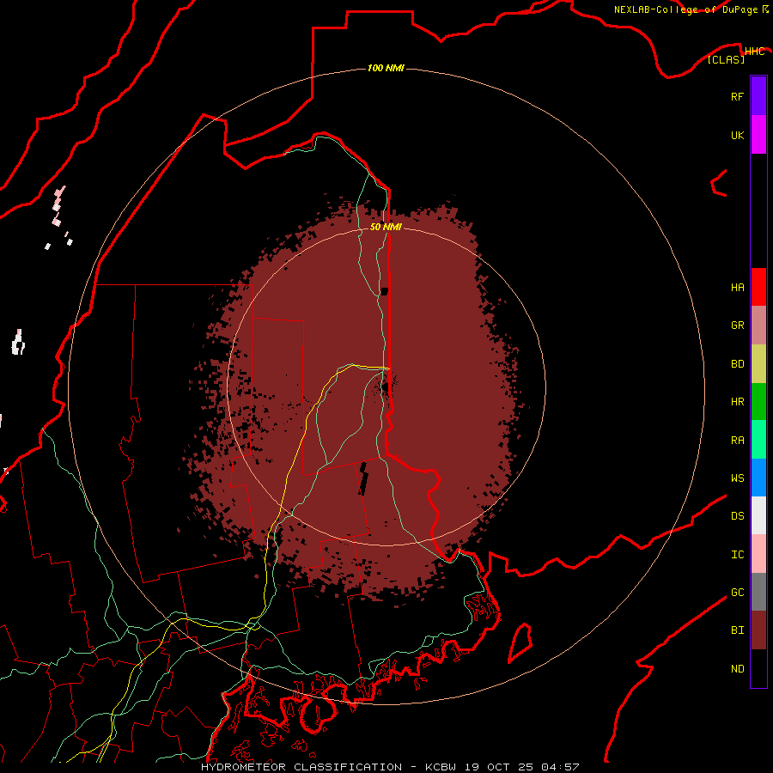Click the RA legend label
Viewport: 773px width, 773px height.
point(737,441)
